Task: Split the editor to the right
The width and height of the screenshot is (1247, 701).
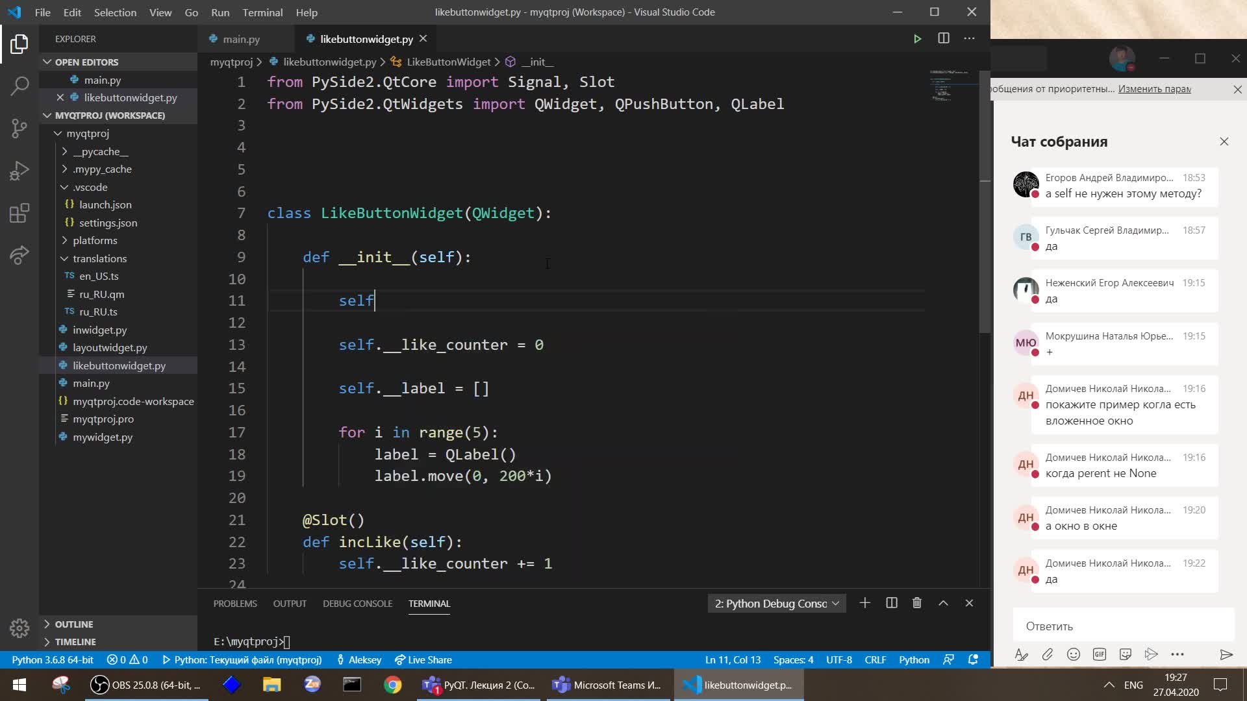Action: tap(944, 39)
